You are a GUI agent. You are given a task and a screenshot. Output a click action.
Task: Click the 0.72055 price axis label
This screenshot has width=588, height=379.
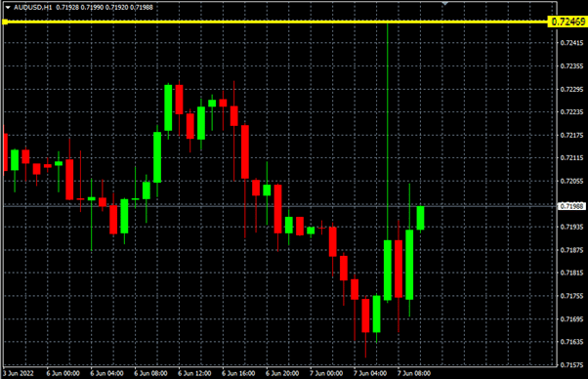[571, 181]
